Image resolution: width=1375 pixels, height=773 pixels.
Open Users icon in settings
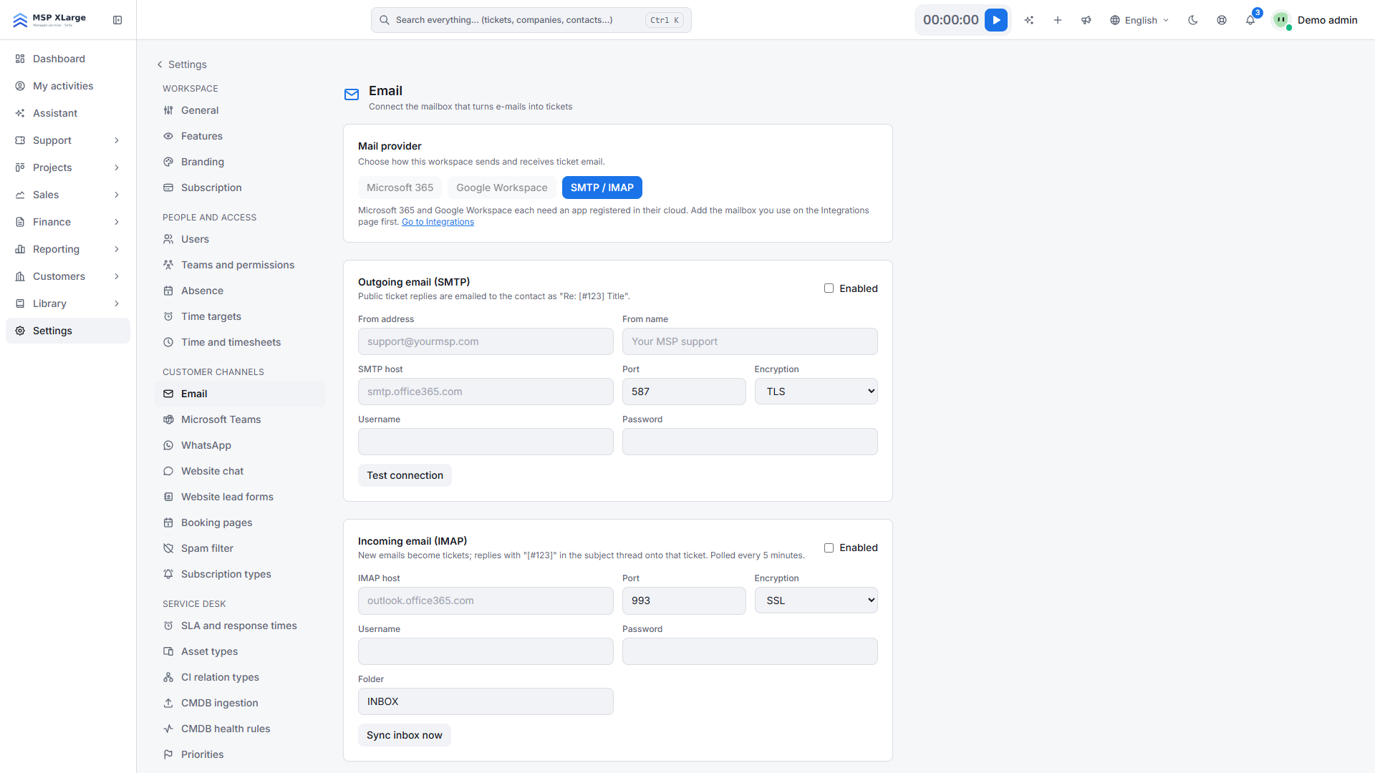(168, 239)
